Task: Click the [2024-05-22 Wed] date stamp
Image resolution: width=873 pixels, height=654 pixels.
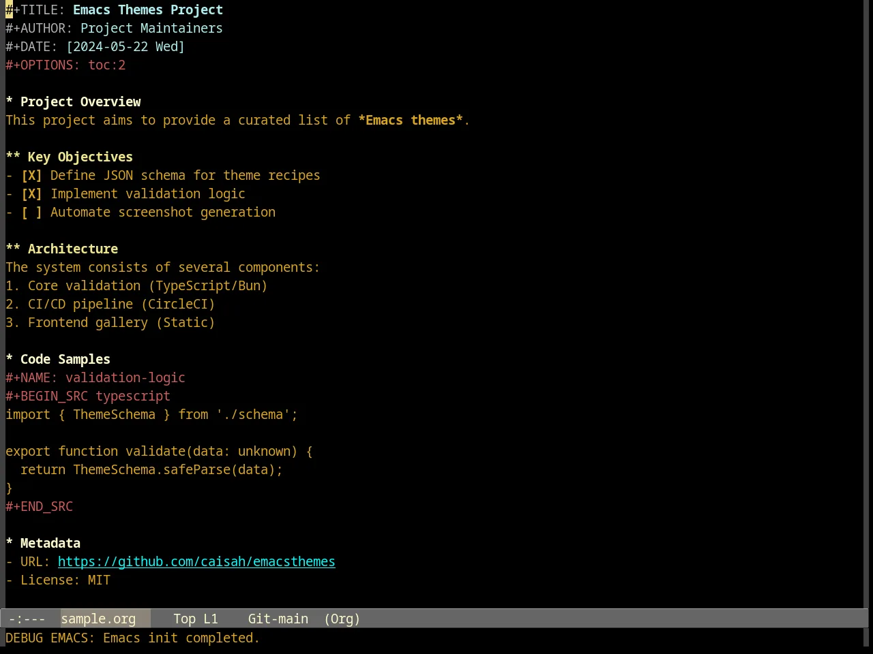Action: click(x=125, y=47)
